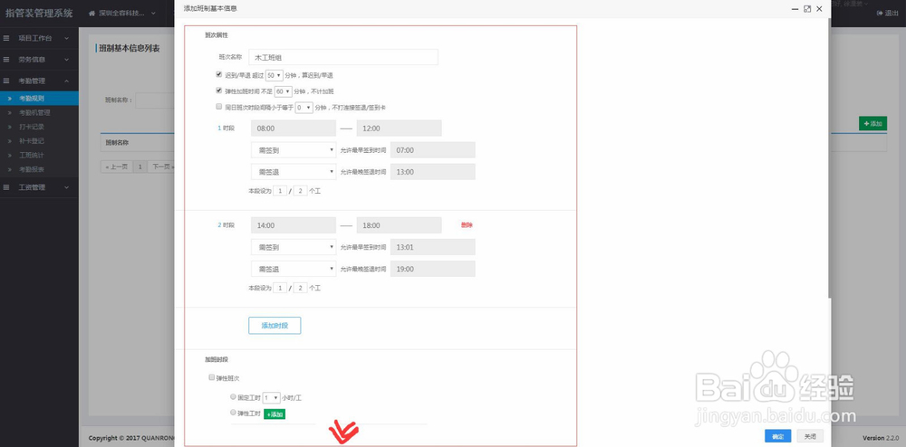Click the 13:01 earliest sign-in field
The height and width of the screenshot is (447, 906).
pos(433,247)
